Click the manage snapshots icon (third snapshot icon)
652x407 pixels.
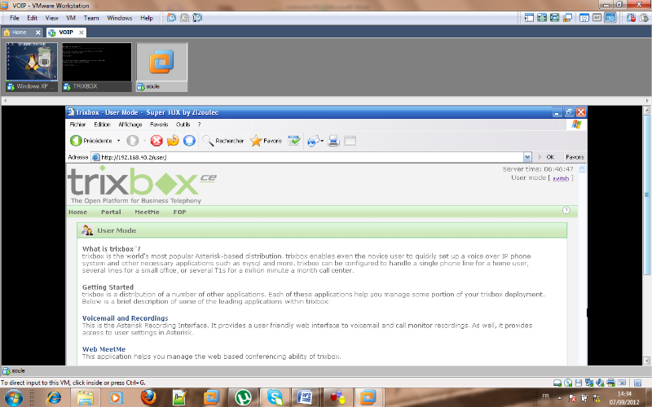(197, 17)
